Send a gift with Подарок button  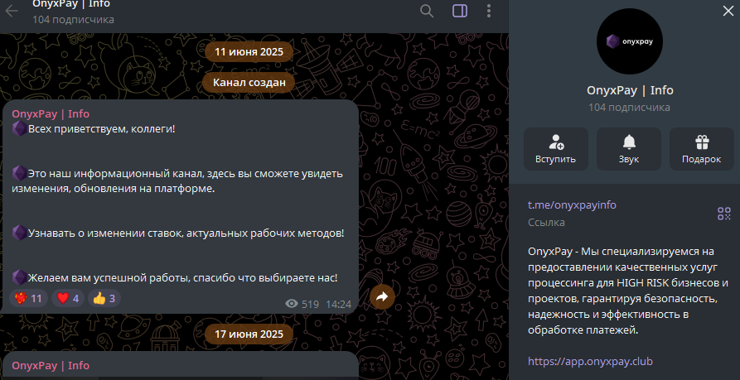701,149
